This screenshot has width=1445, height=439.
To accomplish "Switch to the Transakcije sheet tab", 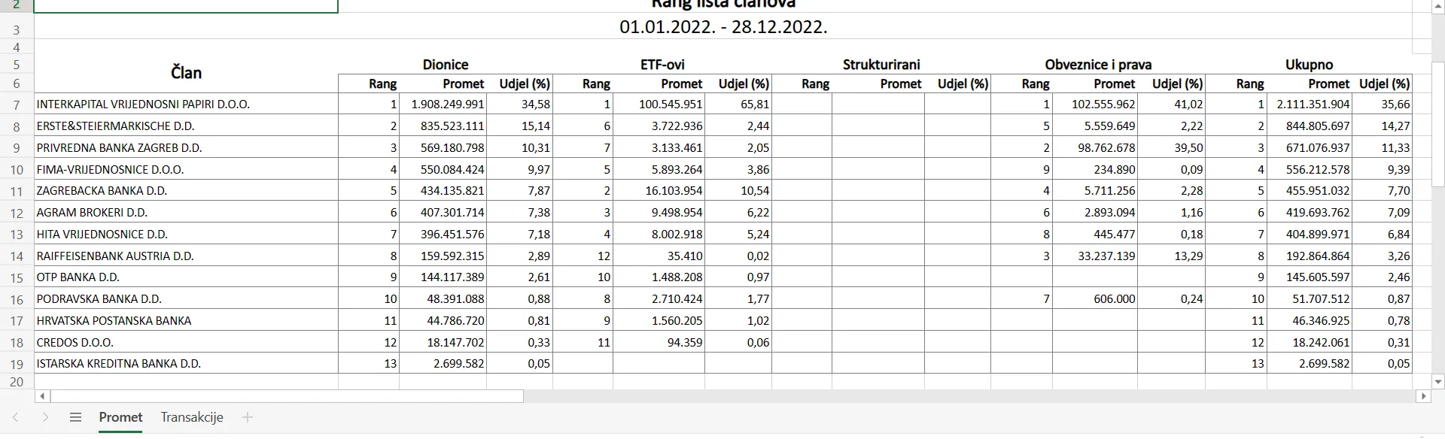I will pos(192,417).
